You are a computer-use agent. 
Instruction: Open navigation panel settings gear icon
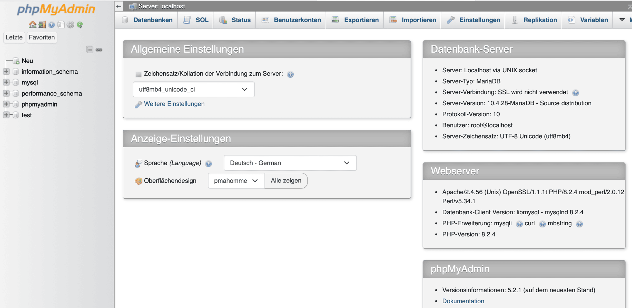70,25
